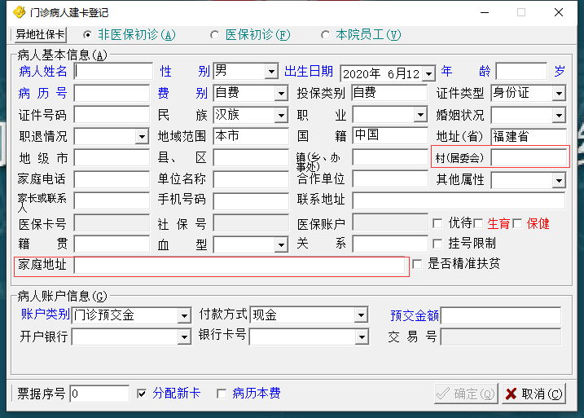
Task: Click the 手机号码 input field
Action: click(251, 201)
